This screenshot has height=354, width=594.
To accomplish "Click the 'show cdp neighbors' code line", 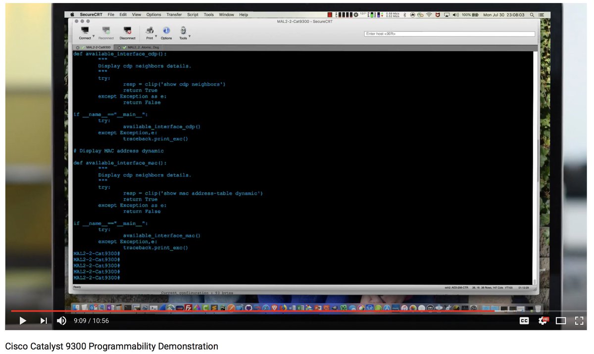I will tap(174, 84).
